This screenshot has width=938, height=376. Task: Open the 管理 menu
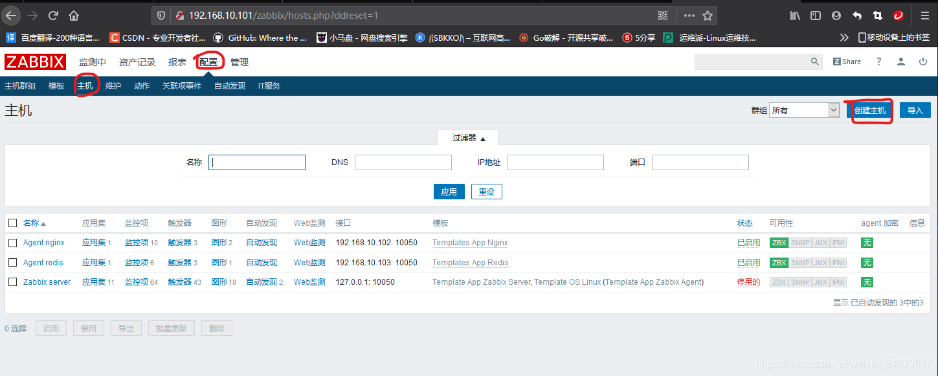tap(240, 62)
